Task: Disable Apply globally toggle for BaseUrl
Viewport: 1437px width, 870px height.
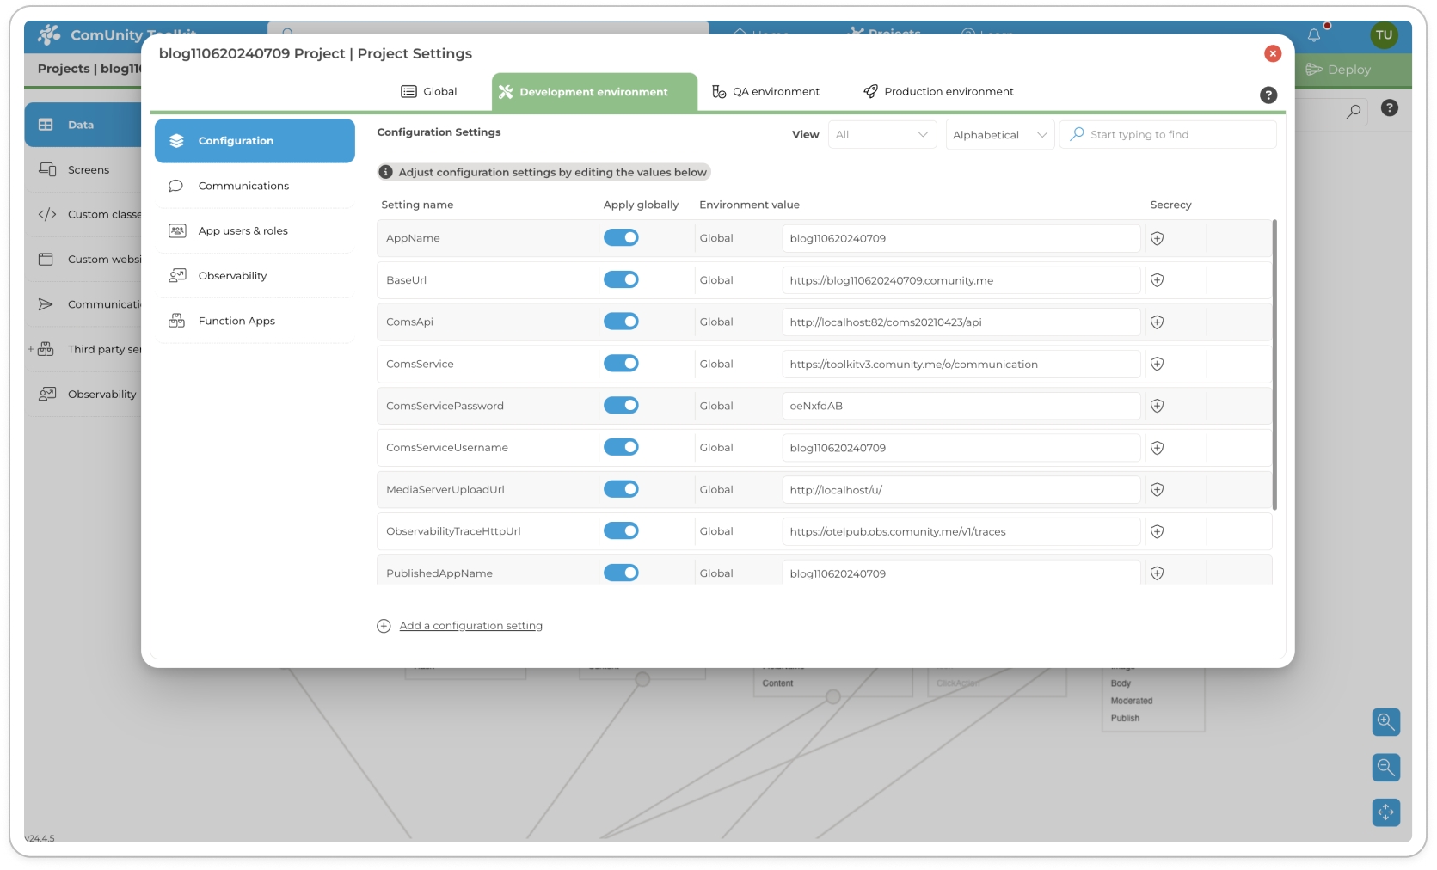Action: 621,279
